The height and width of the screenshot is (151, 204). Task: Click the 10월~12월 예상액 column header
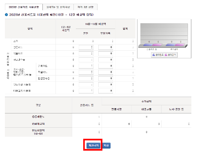point(95,24)
